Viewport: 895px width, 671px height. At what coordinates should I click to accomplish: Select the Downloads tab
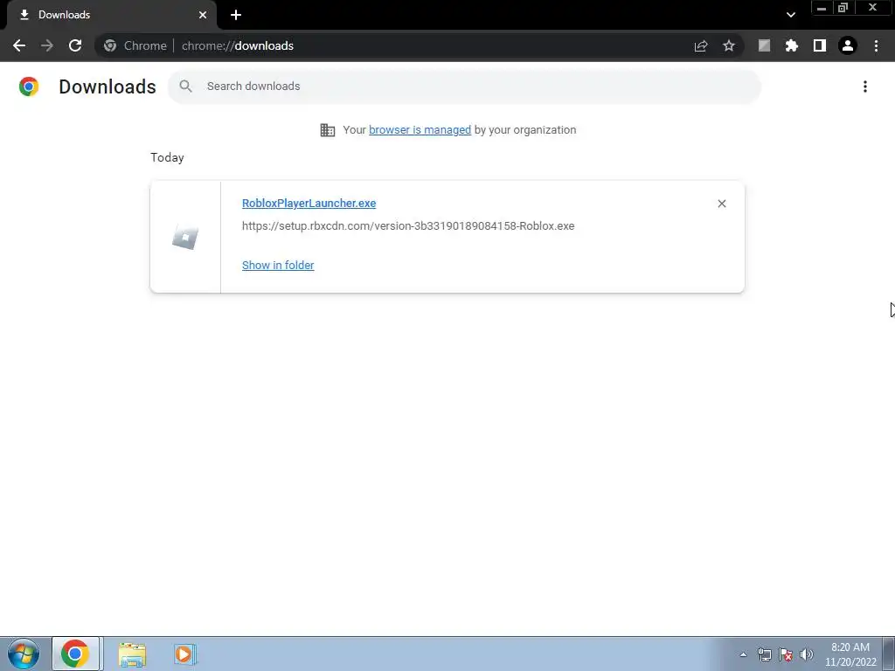point(111,15)
